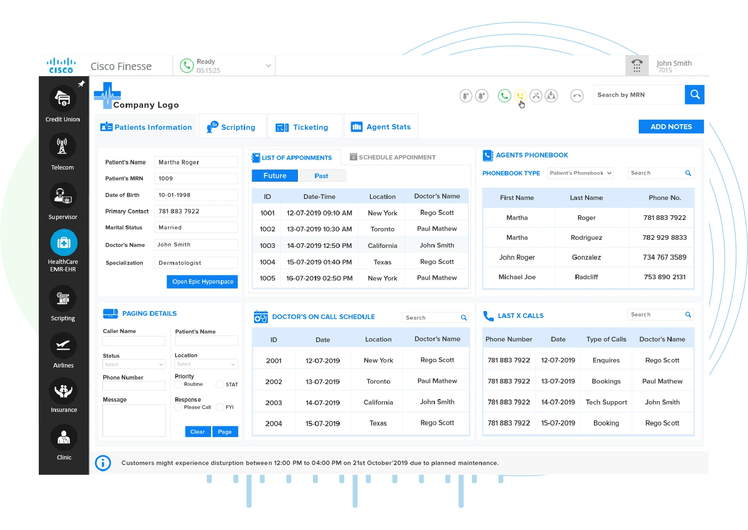Click appointment ID 1003 in the list

tap(268, 246)
